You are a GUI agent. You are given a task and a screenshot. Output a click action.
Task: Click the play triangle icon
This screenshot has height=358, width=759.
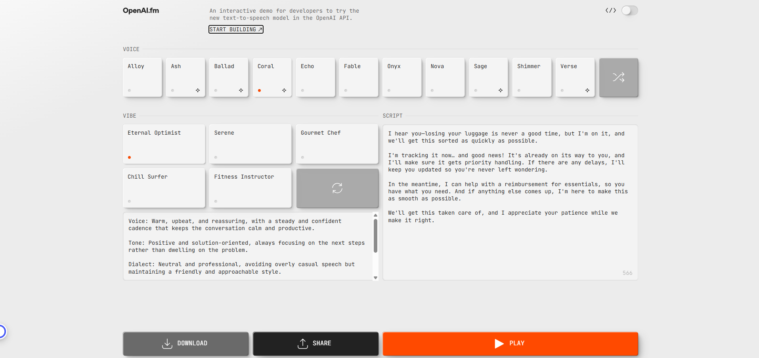(x=499, y=344)
